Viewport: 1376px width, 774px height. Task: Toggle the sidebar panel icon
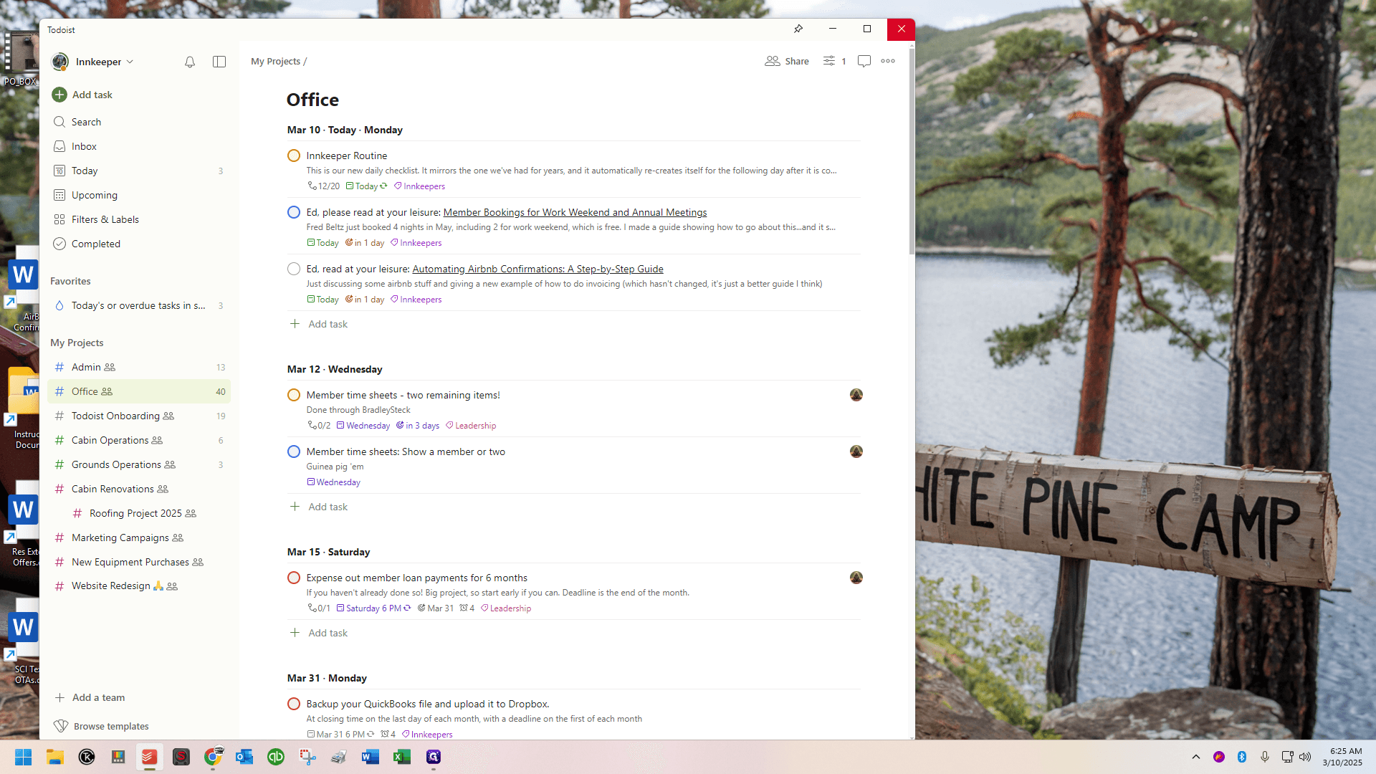click(x=219, y=62)
